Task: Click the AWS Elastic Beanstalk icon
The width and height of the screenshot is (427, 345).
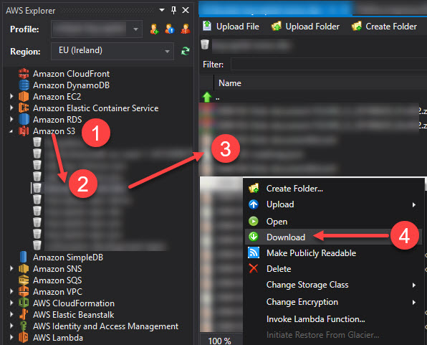Action: coord(24,314)
